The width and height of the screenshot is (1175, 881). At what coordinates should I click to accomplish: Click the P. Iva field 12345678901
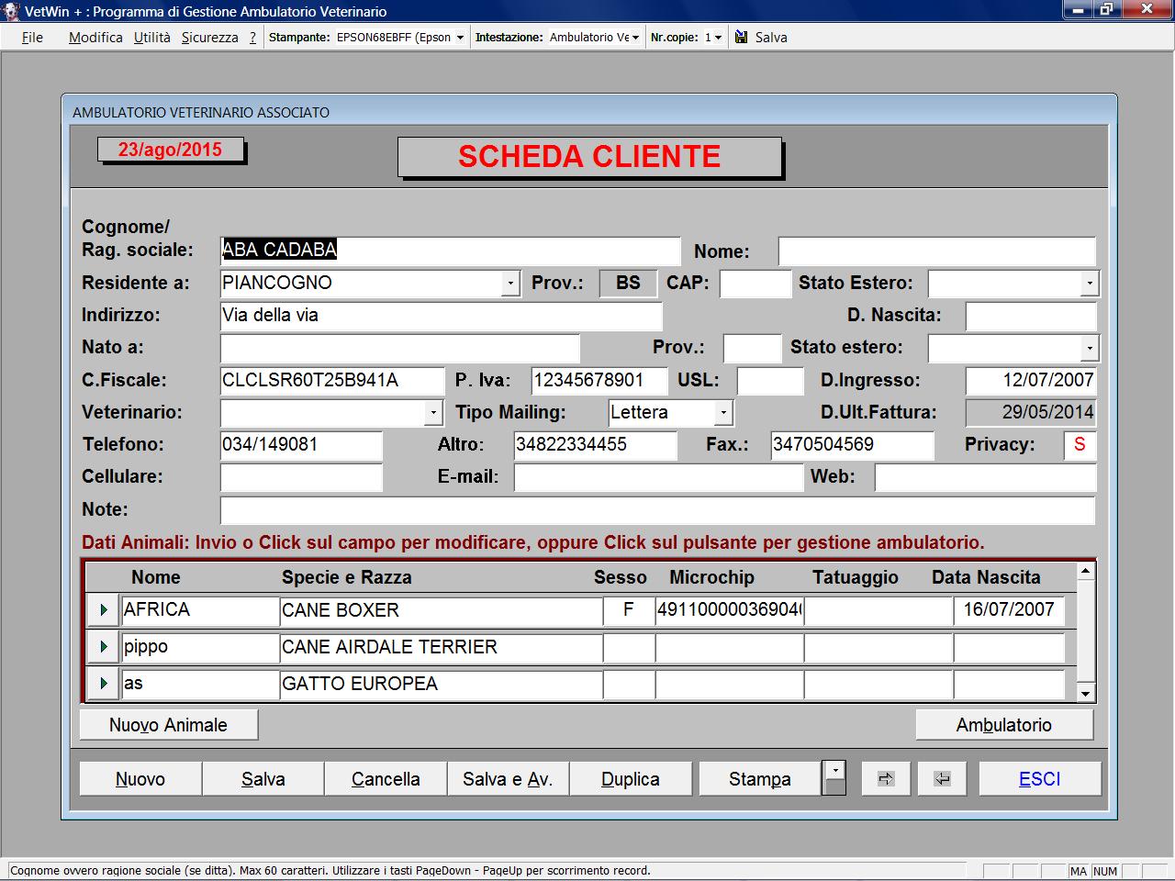[x=600, y=381]
